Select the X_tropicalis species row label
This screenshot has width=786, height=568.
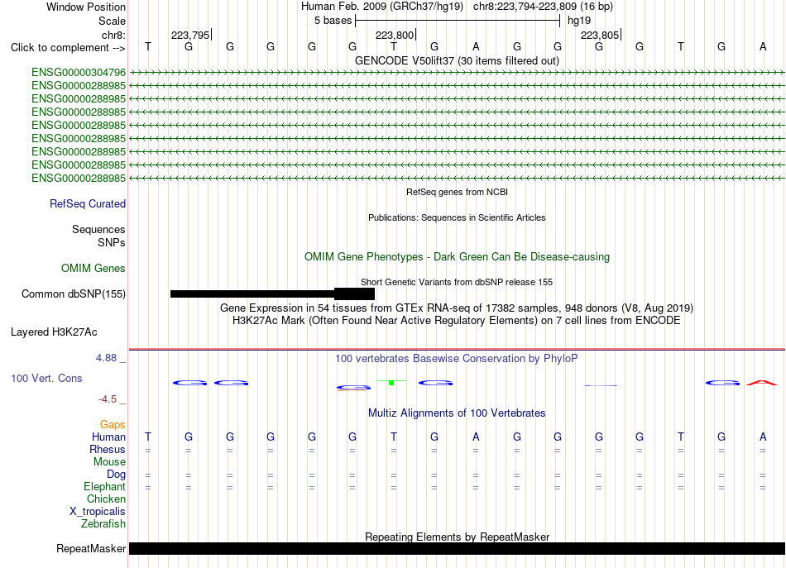coord(98,512)
